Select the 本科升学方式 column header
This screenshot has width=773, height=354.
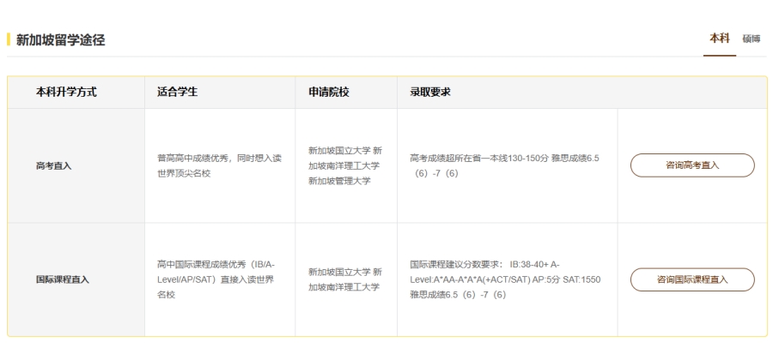click(65, 93)
